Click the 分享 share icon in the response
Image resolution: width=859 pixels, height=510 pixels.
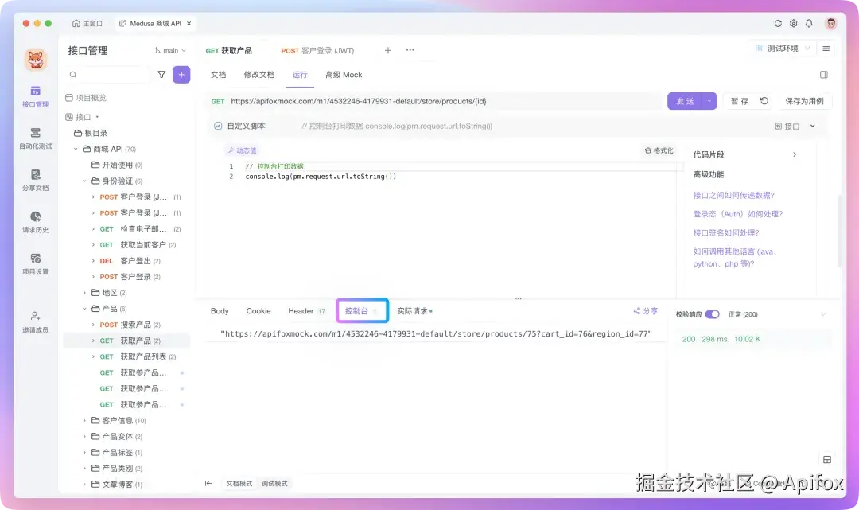coord(645,311)
